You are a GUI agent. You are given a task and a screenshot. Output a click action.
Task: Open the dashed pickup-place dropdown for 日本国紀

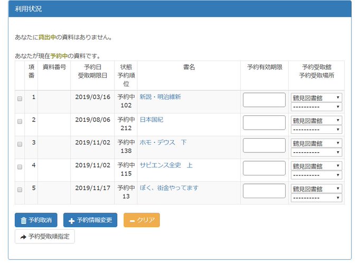316,129
